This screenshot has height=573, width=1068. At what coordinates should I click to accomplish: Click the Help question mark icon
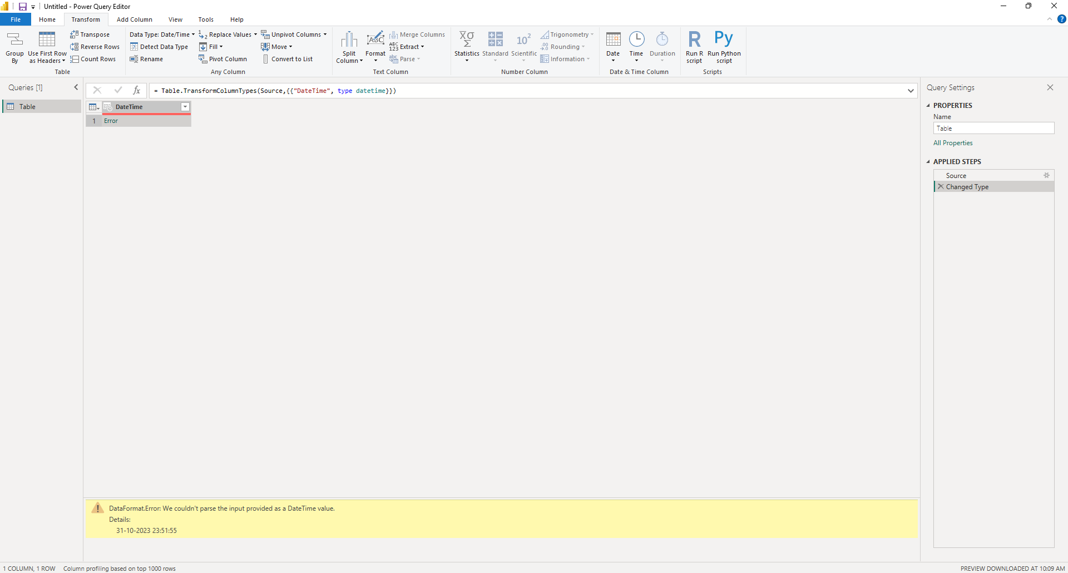1061,19
